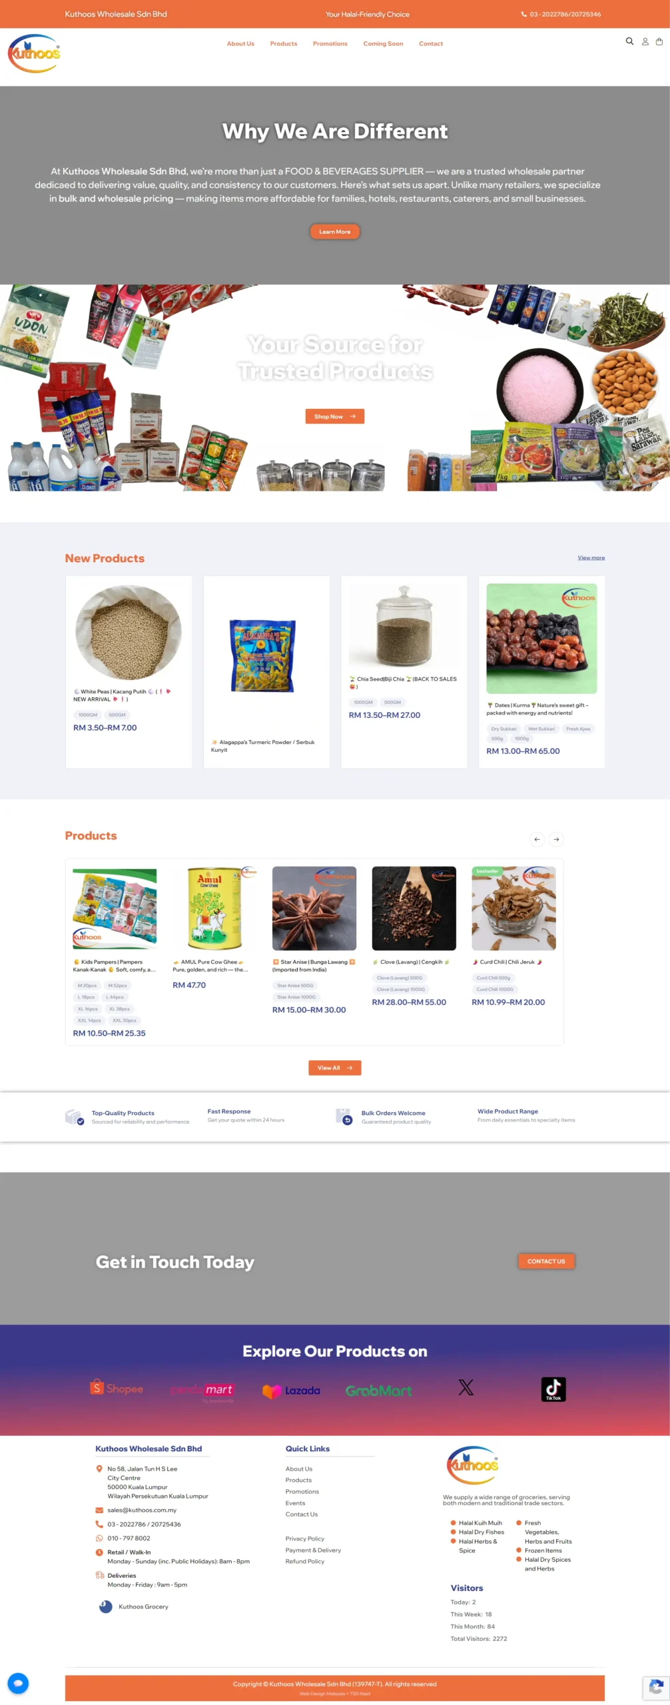Follow the View more link
Viewport: 670px width, 1705px height.
point(591,557)
